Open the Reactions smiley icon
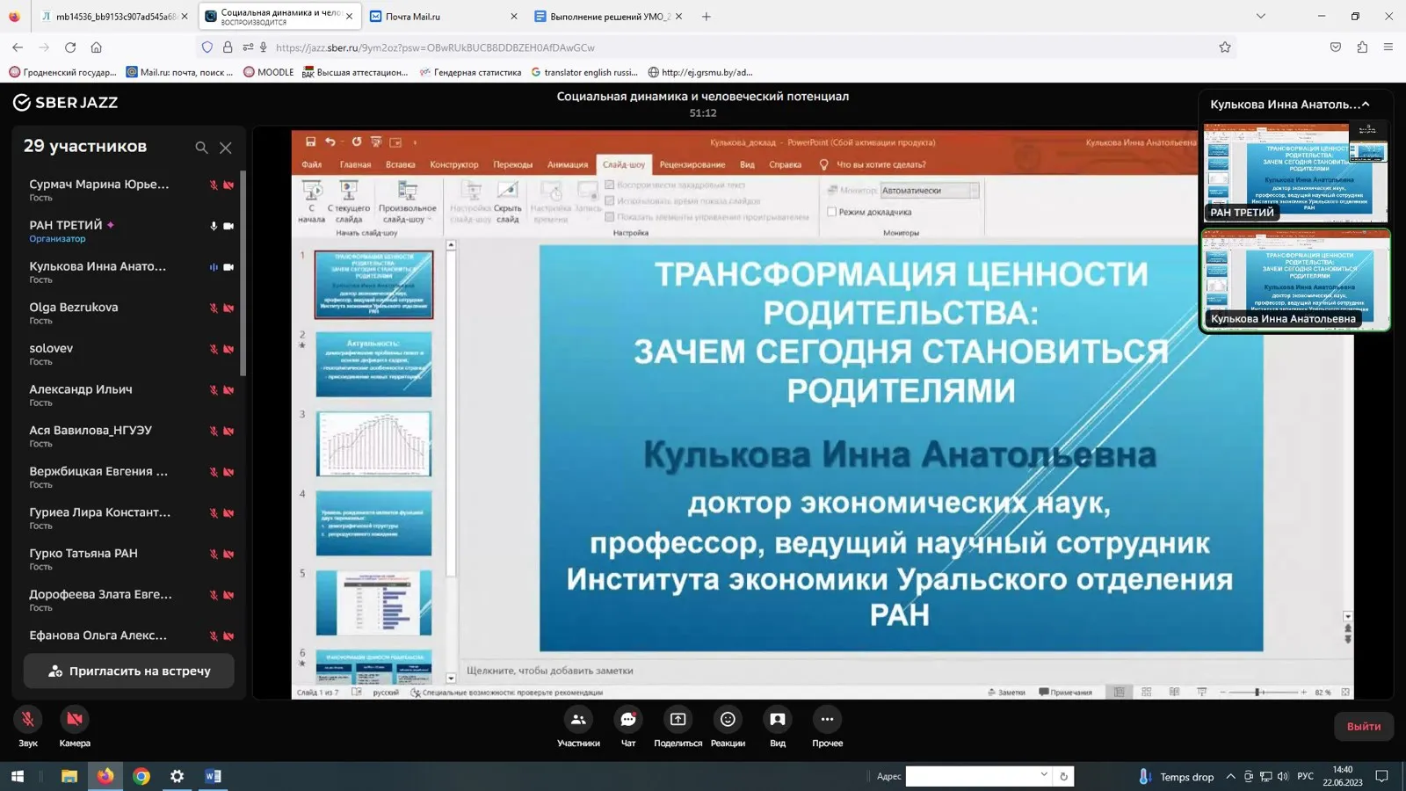1406x791 pixels. (x=728, y=720)
